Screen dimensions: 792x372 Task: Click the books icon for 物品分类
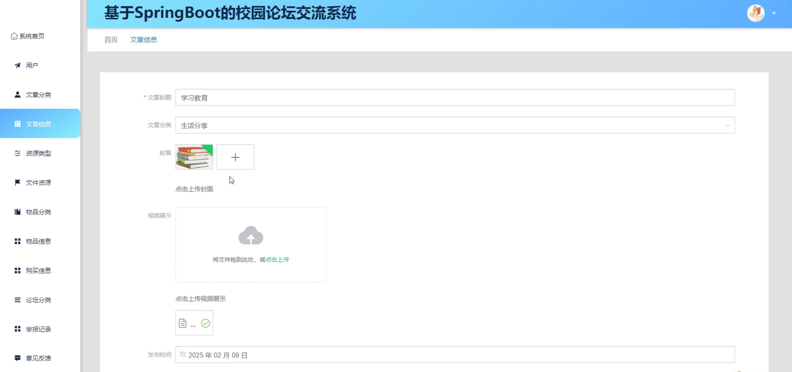point(18,212)
